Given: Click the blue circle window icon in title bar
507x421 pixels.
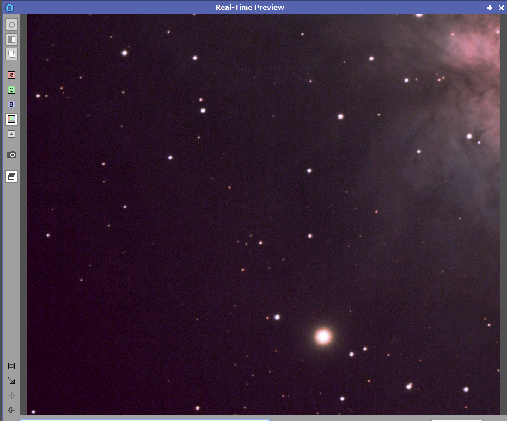Looking at the screenshot, I should click(10, 8).
